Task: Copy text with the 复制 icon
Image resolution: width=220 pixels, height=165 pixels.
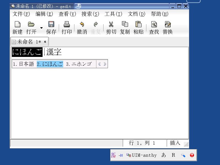Action: point(125,25)
